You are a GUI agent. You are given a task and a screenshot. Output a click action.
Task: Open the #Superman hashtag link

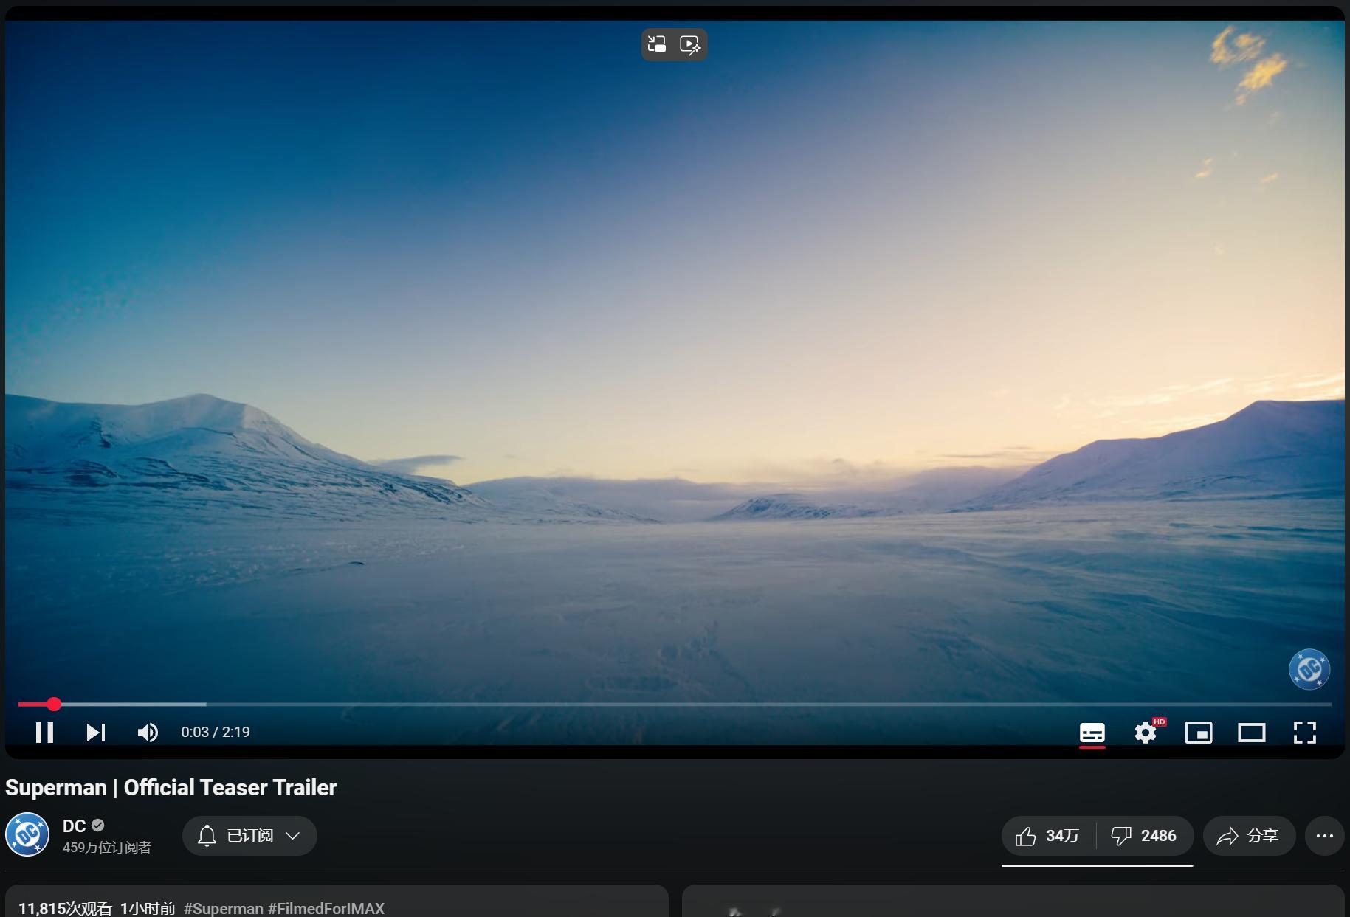point(223,908)
